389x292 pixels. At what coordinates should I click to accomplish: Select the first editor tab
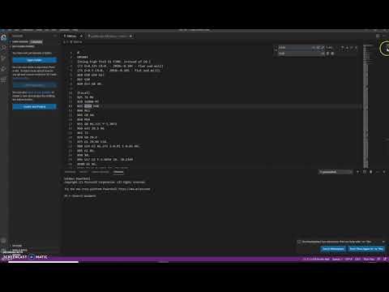72,36
